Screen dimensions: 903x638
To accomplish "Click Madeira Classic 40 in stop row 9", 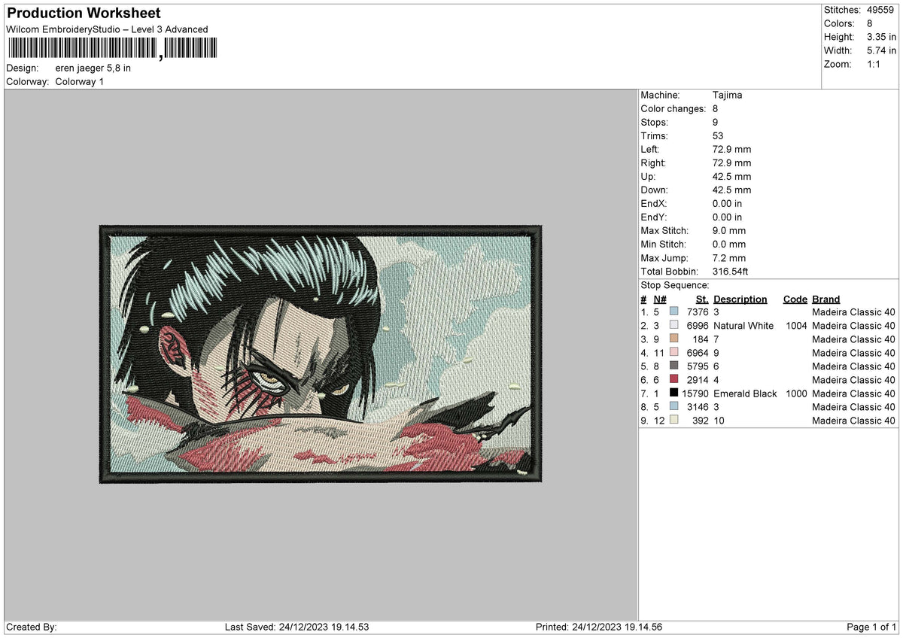I will [x=854, y=420].
